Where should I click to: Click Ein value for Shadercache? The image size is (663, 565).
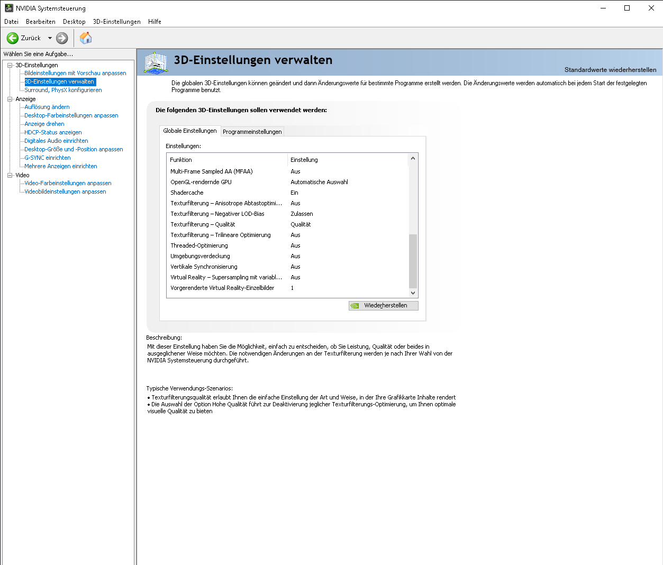294,193
